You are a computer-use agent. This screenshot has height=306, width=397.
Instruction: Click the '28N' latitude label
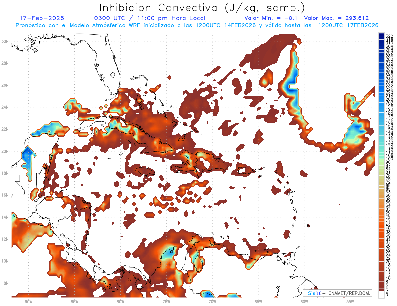[x=5, y=63]
